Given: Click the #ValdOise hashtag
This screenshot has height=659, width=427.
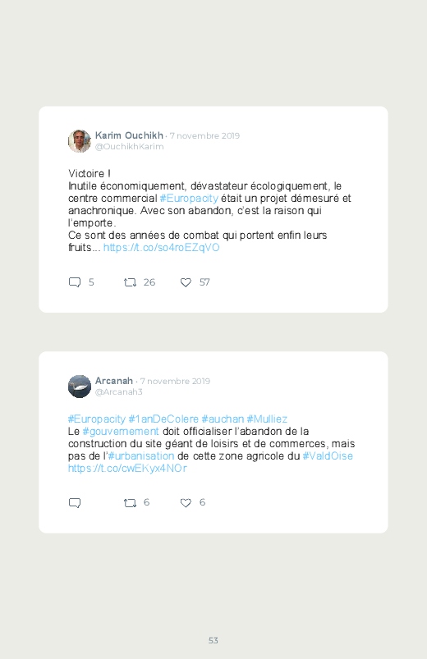Looking at the screenshot, I should (x=328, y=455).
